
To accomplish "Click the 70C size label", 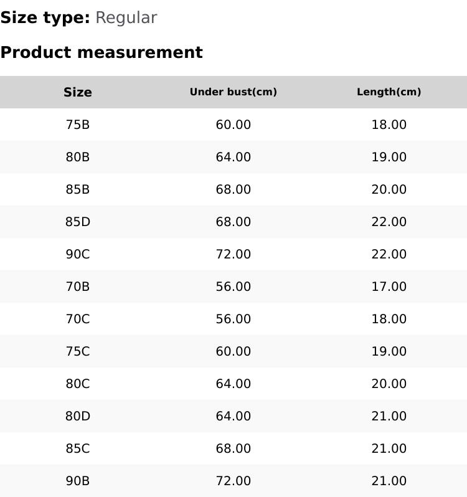I will tap(78, 319).
